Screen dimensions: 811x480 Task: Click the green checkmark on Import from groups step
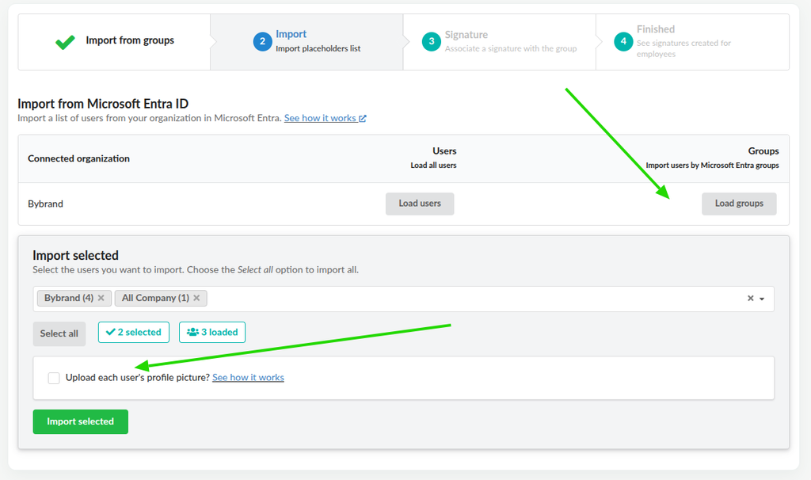[65, 42]
